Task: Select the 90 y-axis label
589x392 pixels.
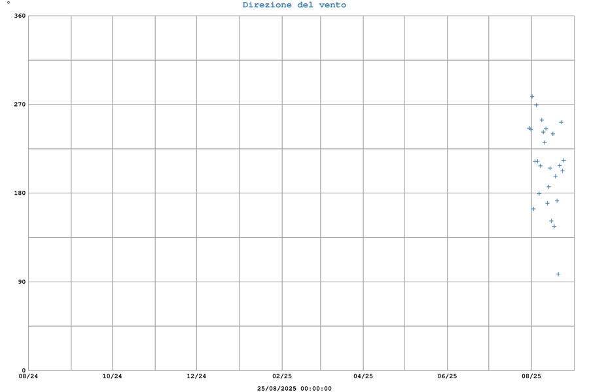Action: (x=22, y=282)
